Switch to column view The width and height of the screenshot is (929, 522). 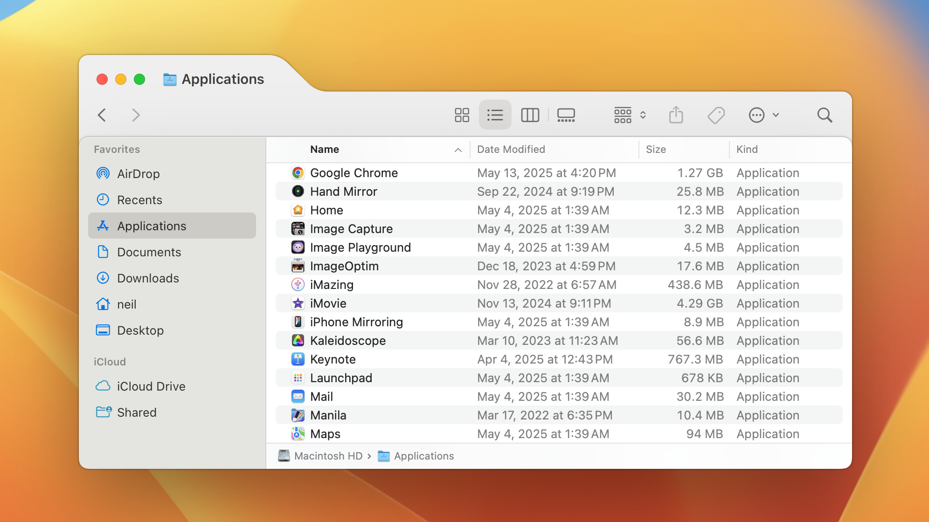[530, 115]
